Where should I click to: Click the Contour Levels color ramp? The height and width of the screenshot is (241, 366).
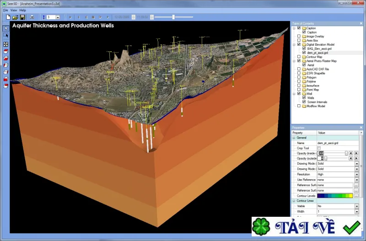(335, 196)
